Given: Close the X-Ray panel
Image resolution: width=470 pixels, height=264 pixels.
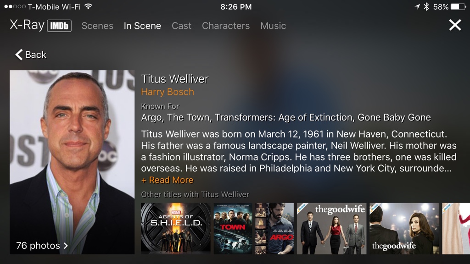Looking at the screenshot, I should 455,25.
